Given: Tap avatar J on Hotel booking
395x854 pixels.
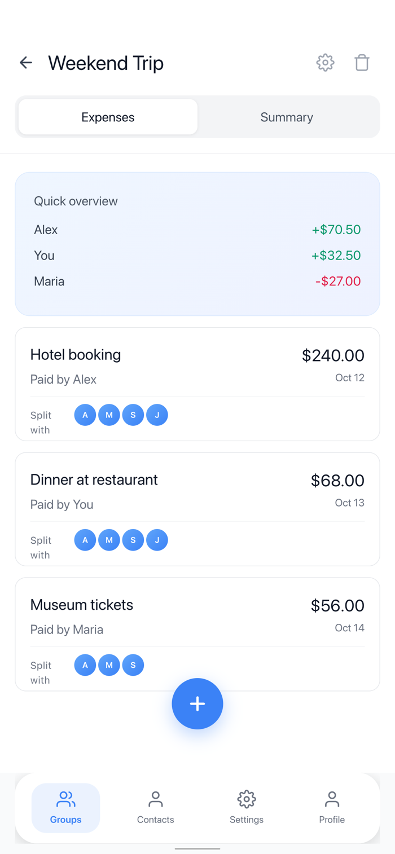Looking at the screenshot, I should [x=157, y=415].
